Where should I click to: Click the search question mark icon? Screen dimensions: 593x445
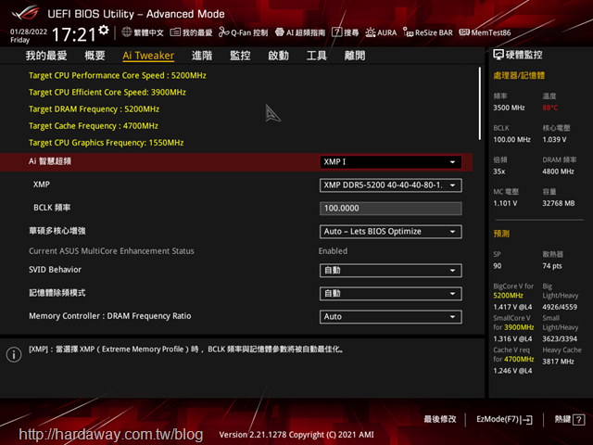tap(336, 32)
